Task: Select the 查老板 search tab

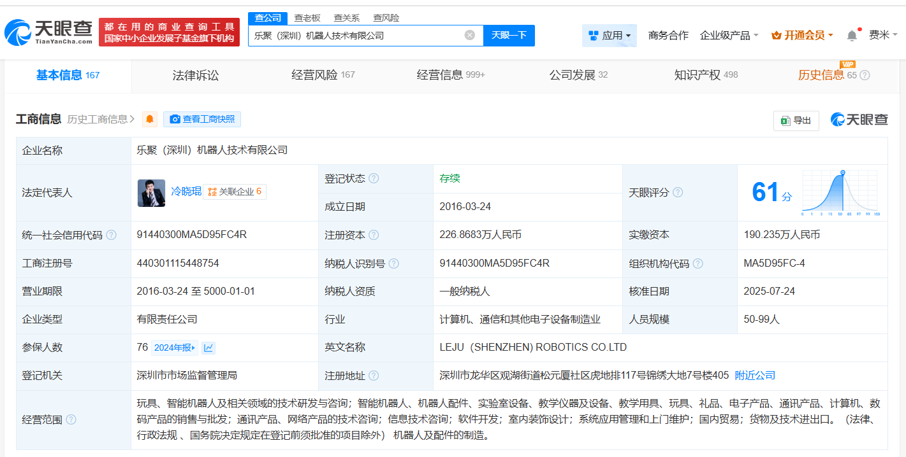Action: coord(307,18)
